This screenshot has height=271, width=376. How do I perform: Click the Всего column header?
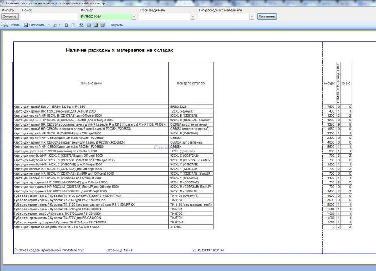(346, 83)
